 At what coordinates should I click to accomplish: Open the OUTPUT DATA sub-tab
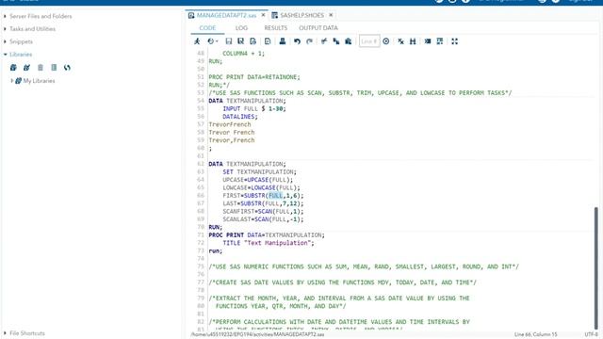pyautogui.click(x=318, y=27)
